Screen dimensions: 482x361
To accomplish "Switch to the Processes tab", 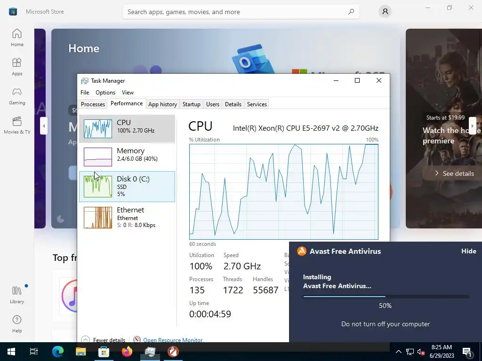I will click(x=93, y=104).
